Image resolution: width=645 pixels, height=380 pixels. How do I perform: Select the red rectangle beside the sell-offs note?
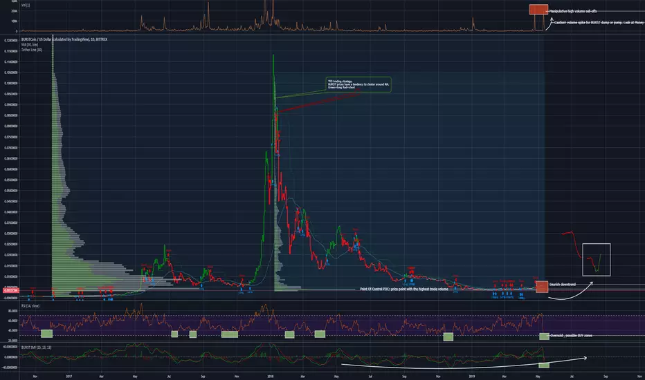pos(538,10)
